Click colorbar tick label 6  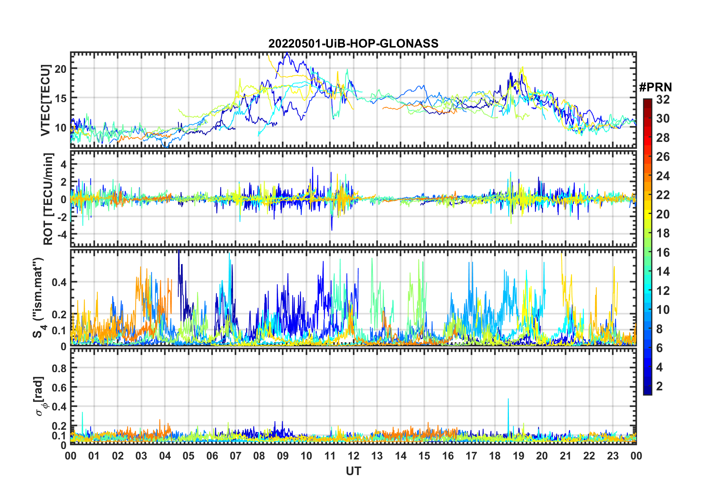659,348
